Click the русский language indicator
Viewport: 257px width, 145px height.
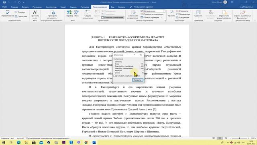(20, 138)
